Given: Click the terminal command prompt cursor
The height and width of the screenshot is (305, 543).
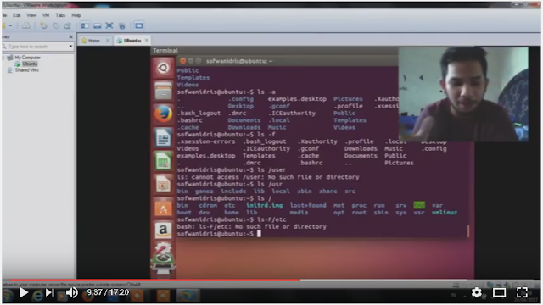Looking at the screenshot, I should 259,234.
